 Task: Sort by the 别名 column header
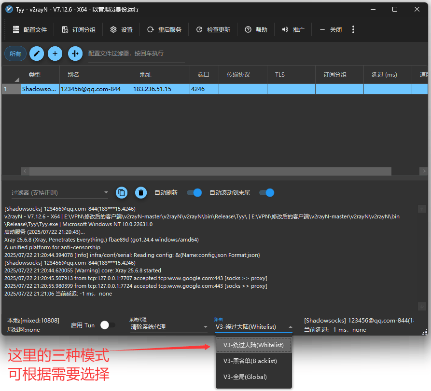pyautogui.click(x=96, y=75)
